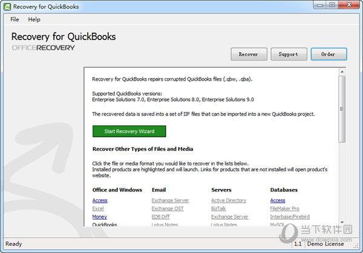The width and height of the screenshot is (363, 253).
Task: Click the vertical scrollbar thumb
Action: [342, 109]
